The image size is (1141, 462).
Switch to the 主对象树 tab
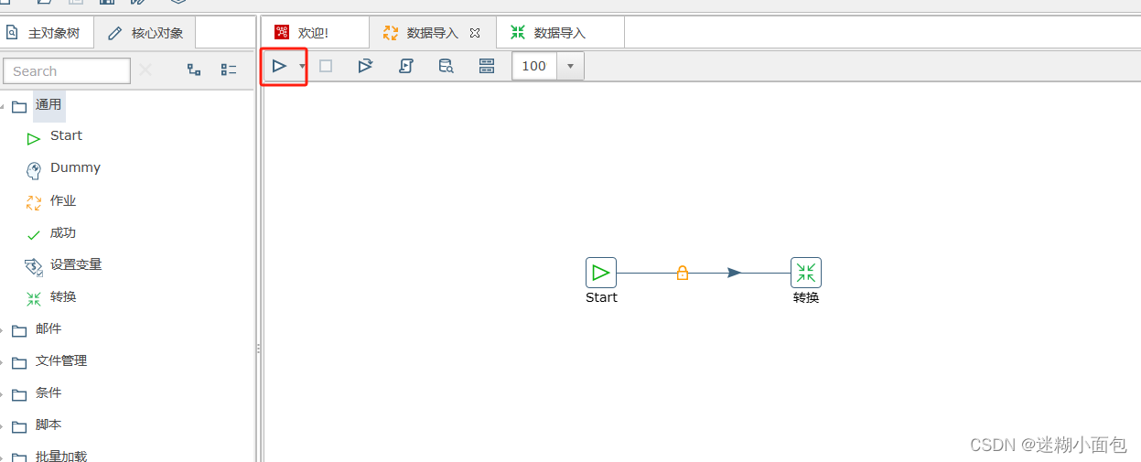click(x=44, y=33)
